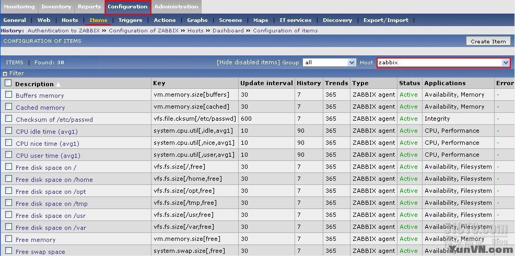Image resolution: width=515 pixels, height=256 pixels.
Task: Select key text vfs.fs.size[/usr,free]
Action: 183,215
